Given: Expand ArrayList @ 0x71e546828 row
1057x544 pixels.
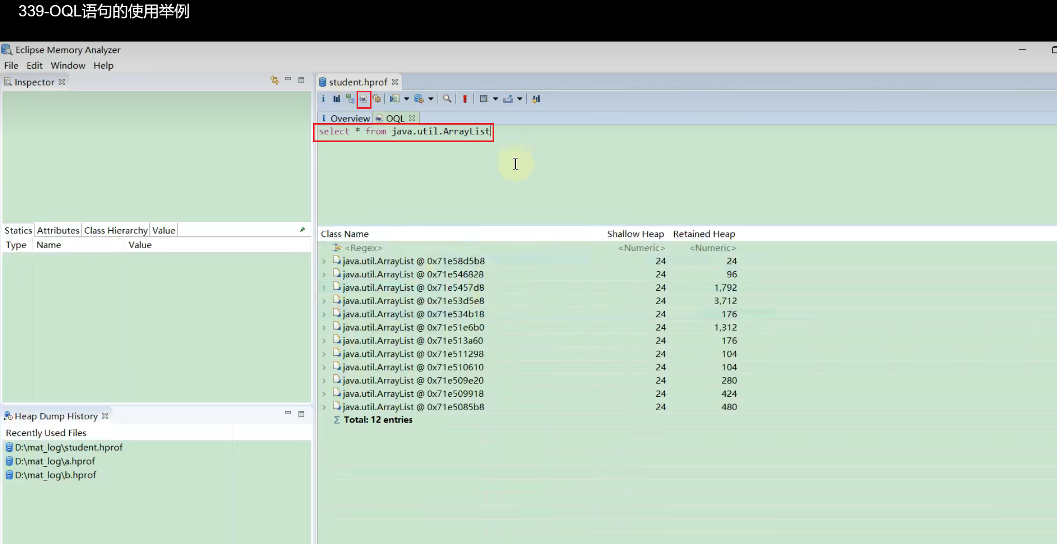Looking at the screenshot, I should 324,275.
